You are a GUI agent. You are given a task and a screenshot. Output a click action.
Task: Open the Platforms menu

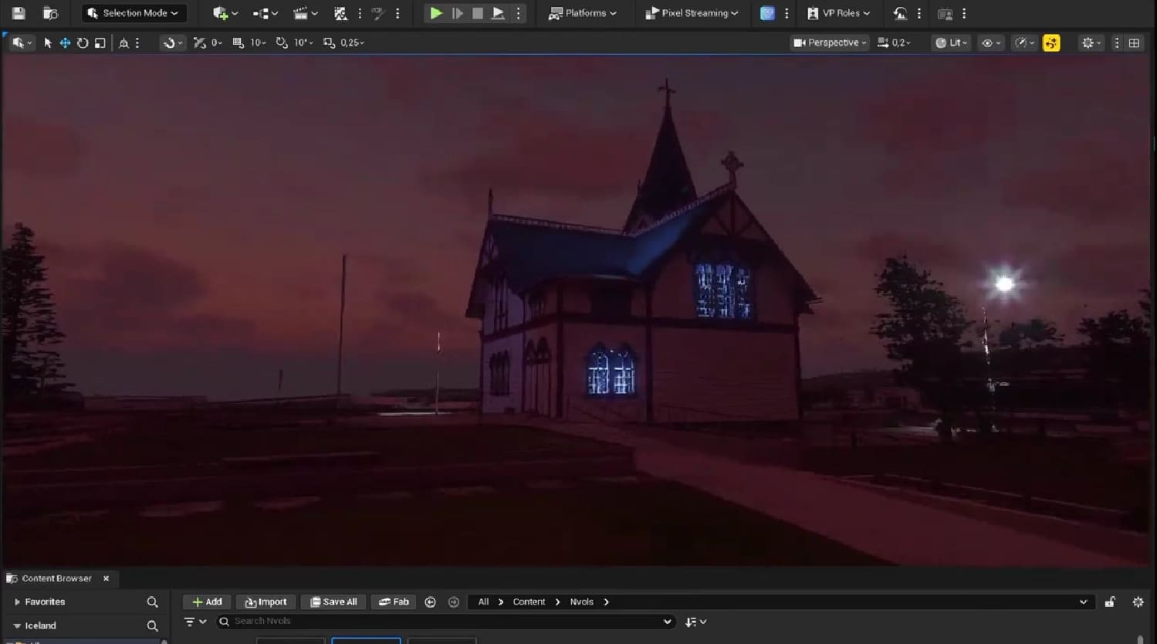(583, 13)
